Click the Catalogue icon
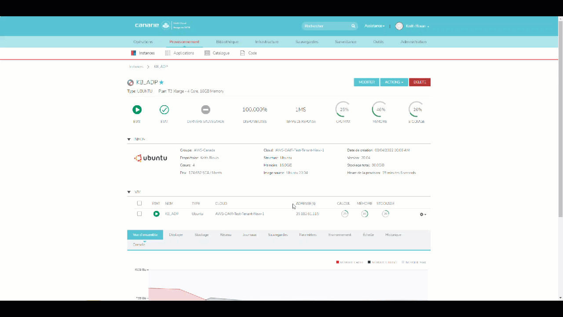Image resolution: width=563 pixels, height=317 pixels. tap(207, 53)
